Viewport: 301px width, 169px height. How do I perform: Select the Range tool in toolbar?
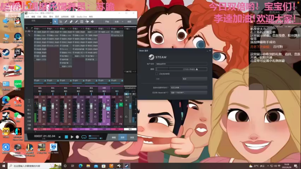point(61,22)
